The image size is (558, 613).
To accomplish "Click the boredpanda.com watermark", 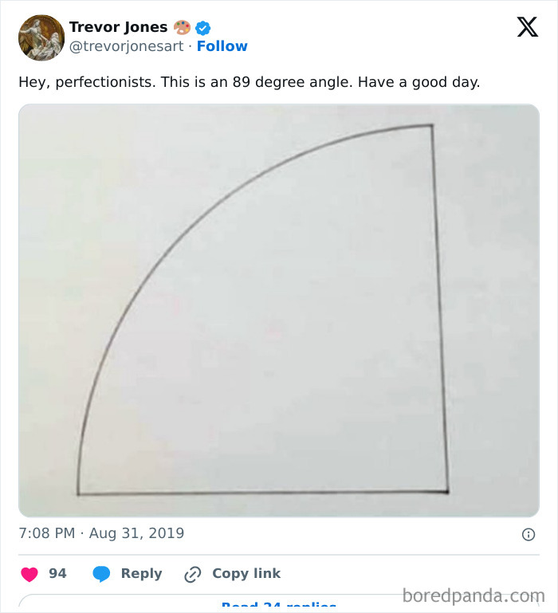I will pyautogui.click(x=473, y=595).
